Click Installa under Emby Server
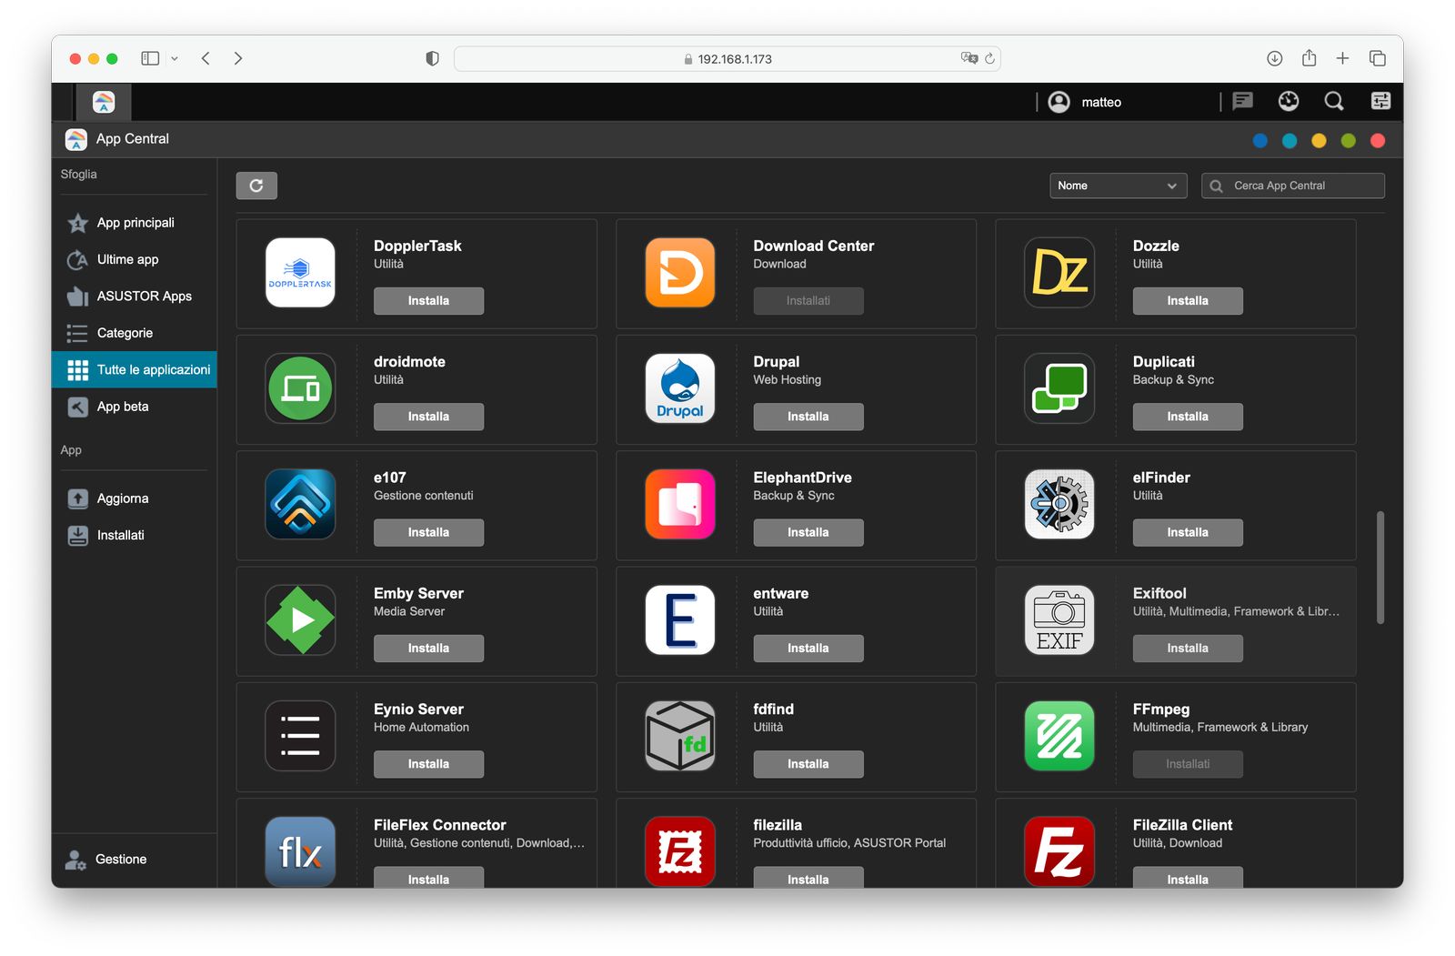 pos(428,649)
